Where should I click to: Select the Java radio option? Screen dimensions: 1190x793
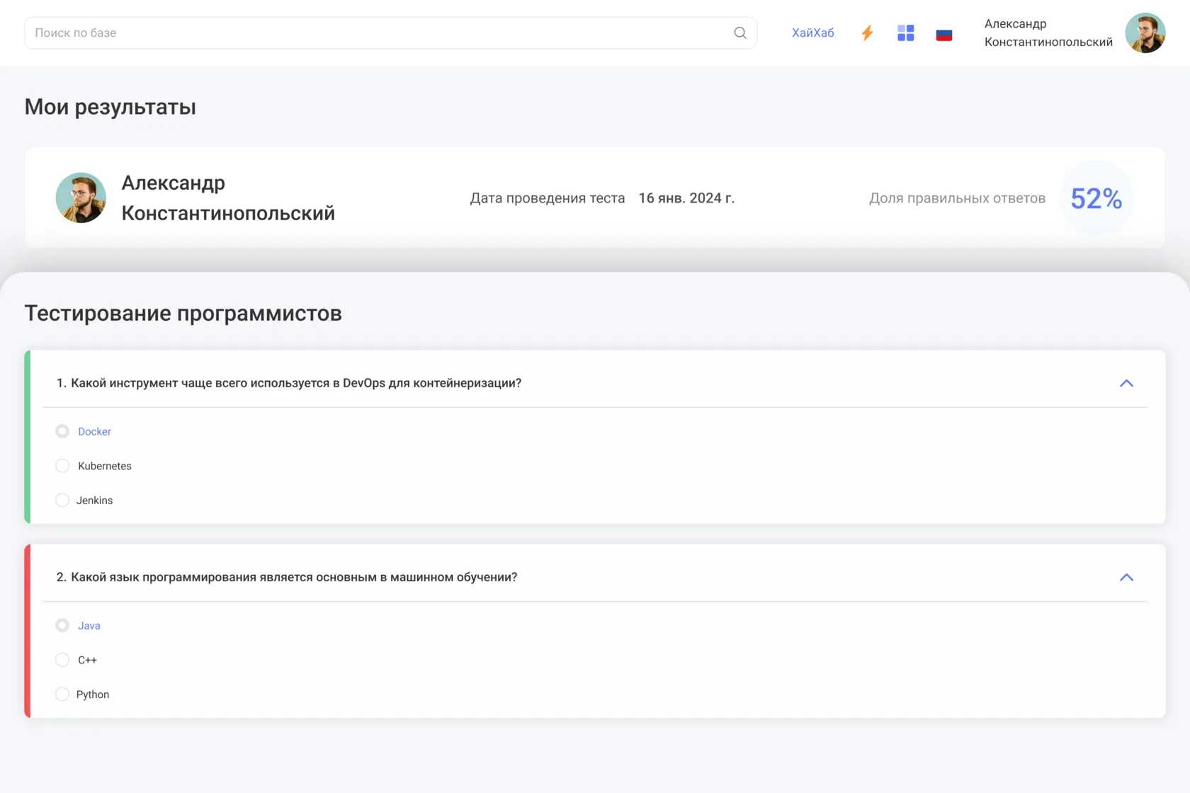click(62, 625)
